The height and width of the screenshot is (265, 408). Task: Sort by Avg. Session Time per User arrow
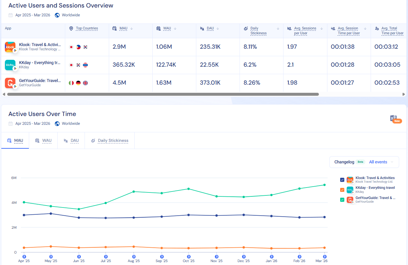coord(365,28)
